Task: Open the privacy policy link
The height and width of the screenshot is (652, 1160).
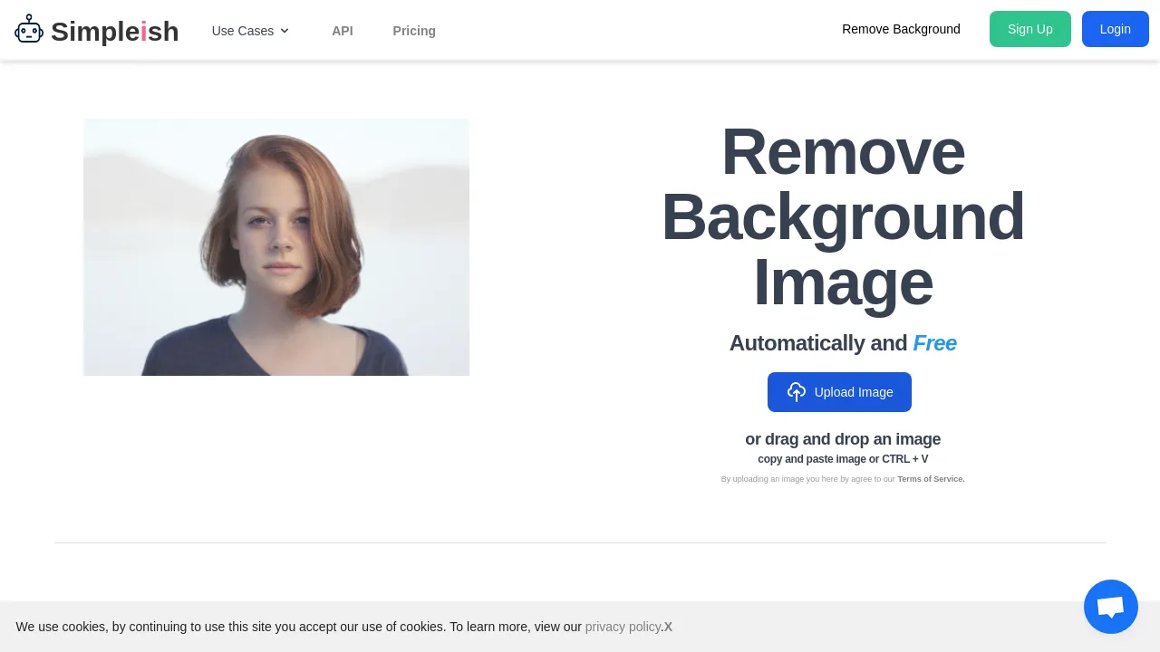Action: [623, 627]
